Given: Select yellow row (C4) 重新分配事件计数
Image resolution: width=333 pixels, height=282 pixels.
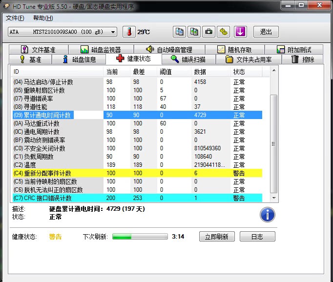Looking at the screenshot, I should pos(137,173).
